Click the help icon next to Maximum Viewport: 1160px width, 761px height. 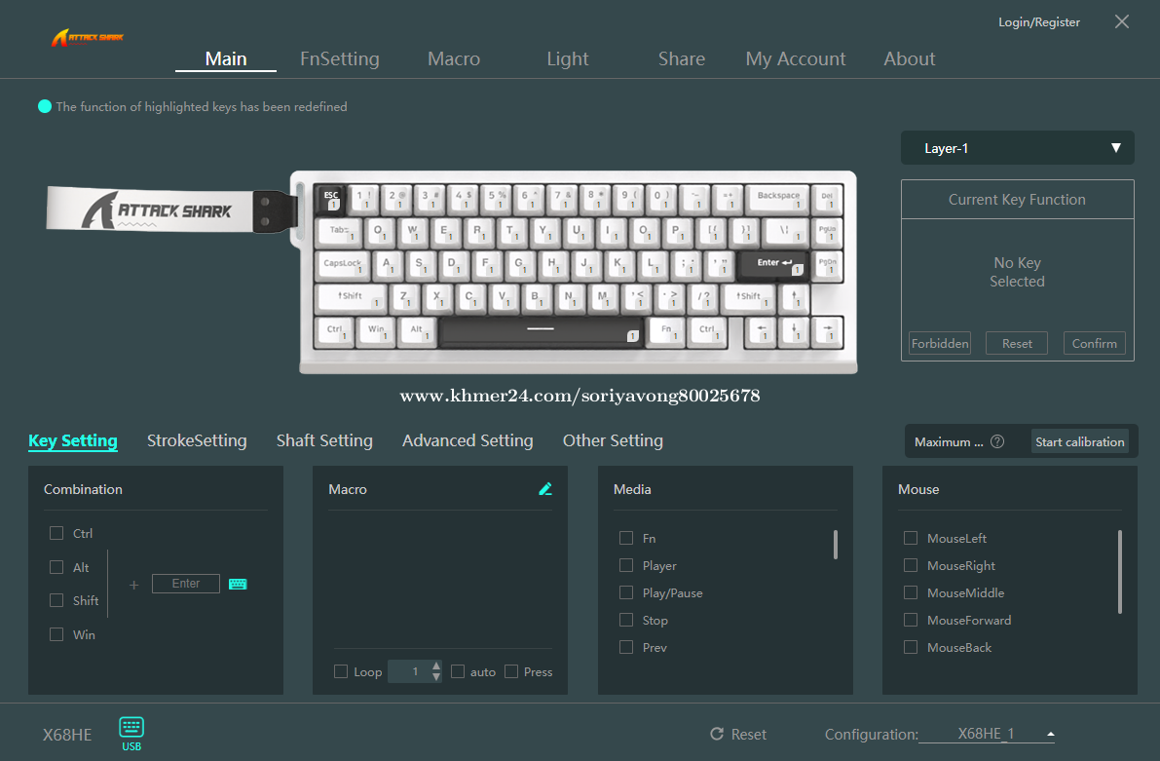coord(996,441)
